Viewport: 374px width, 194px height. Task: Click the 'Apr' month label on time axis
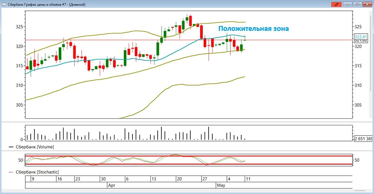coord(111,185)
